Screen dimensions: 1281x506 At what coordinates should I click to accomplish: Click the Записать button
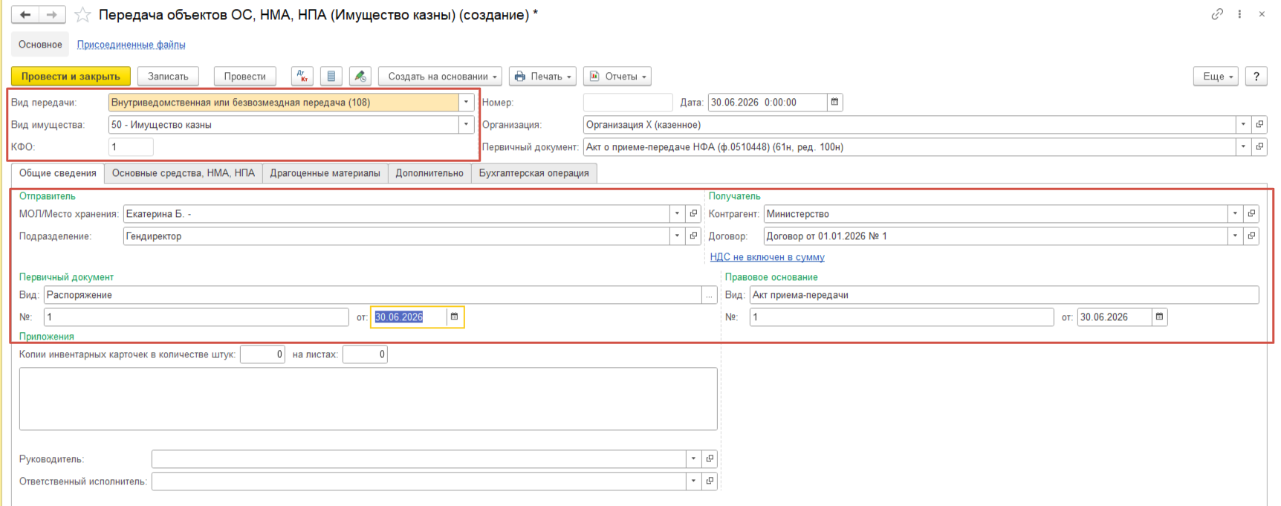pos(168,77)
